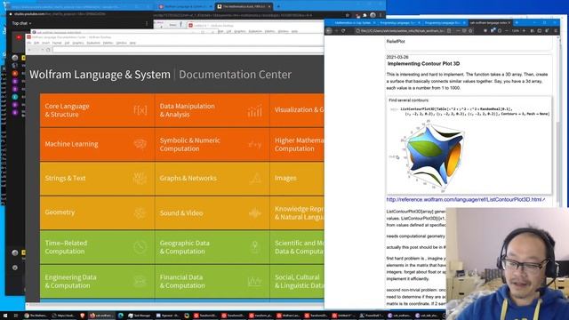Click the chart icon on Financial Data tile
This screenshot has width=569, height=320.
255,281
